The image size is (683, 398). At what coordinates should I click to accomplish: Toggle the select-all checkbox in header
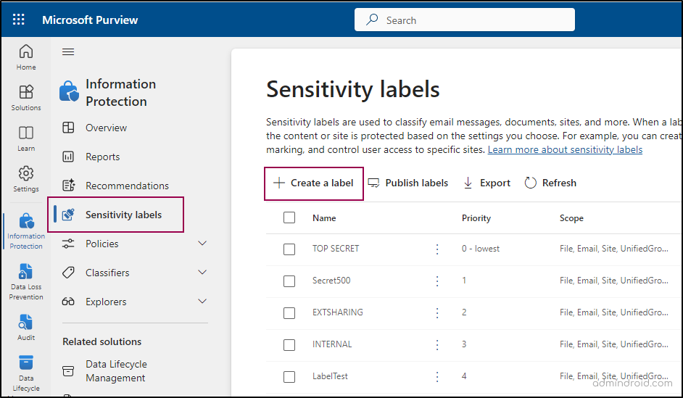[289, 217]
